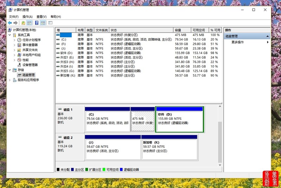
Task: Click the disk view scrollbar up arrow
Action: [x=220, y=106]
